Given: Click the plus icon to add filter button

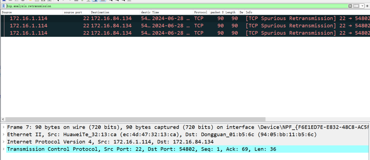Looking at the screenshot, I should pyautogui.click(x=367, y=6).
